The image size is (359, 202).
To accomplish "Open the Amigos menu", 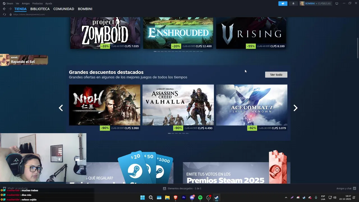I will coord(26,3).
